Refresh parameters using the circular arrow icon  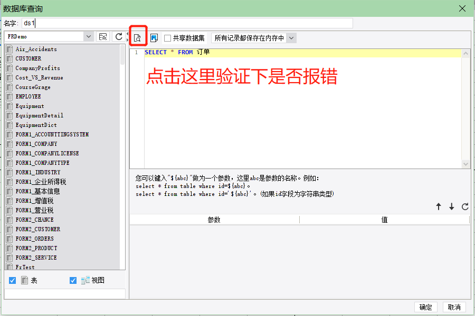465,206
